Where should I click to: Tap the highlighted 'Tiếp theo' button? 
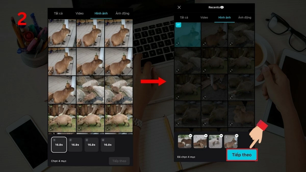coord(241,155)
